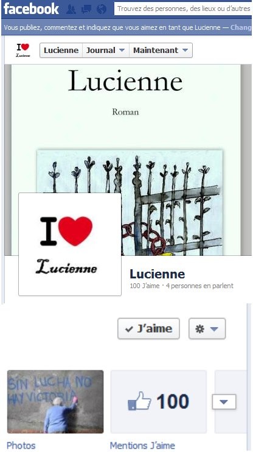Open the Mentions J'aime link
The image size is (253, 452).
pos(142,445)
